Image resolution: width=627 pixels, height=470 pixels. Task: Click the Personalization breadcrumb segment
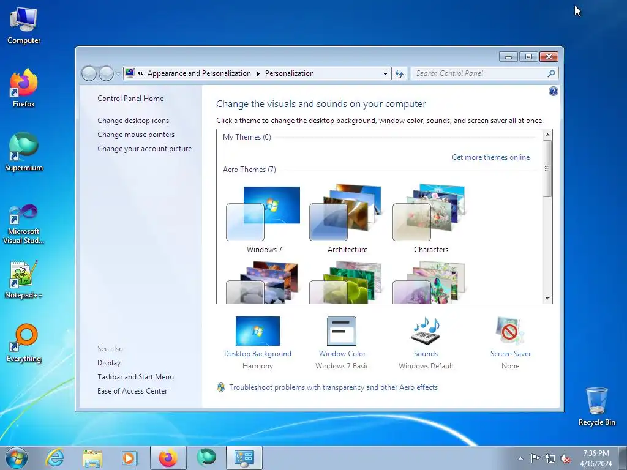tap(290, 73)
